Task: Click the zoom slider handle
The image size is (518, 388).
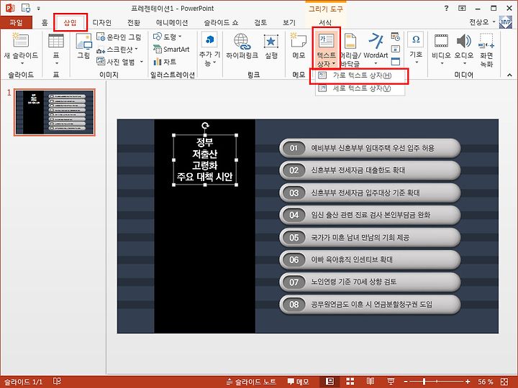Action: (x=424, y=382)
